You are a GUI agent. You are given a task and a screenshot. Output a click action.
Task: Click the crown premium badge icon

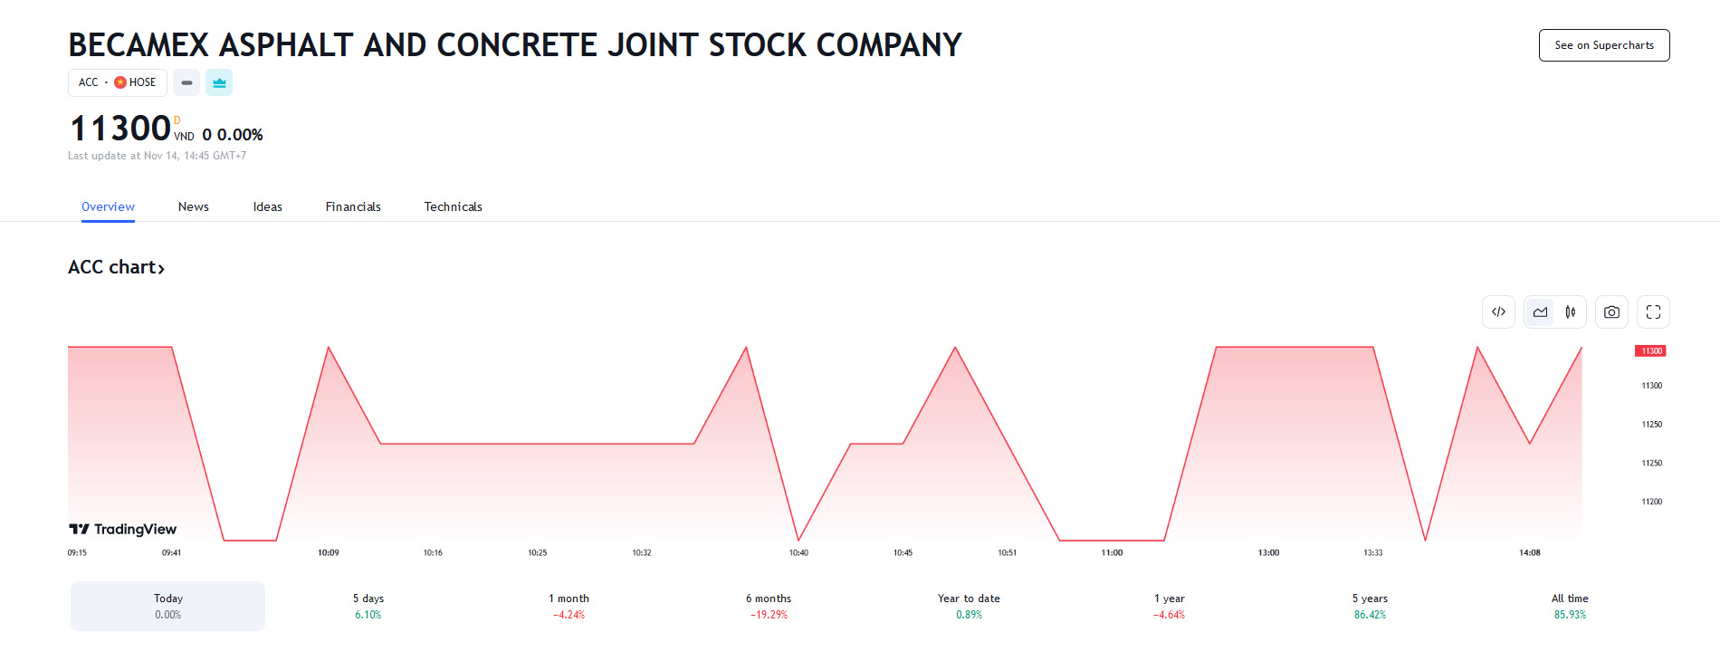click(x=219, y=82)
